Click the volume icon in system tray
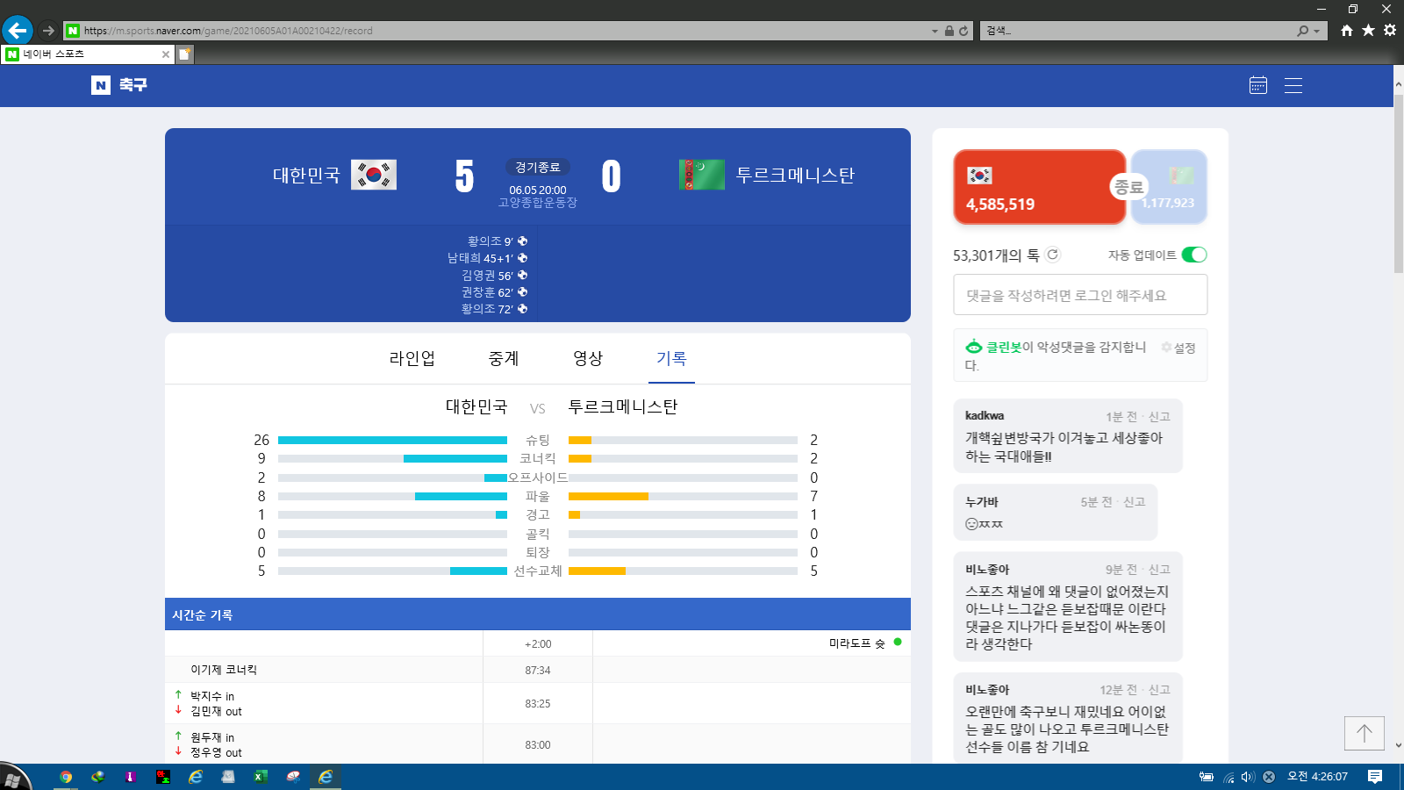 [x=1248, y=777]
